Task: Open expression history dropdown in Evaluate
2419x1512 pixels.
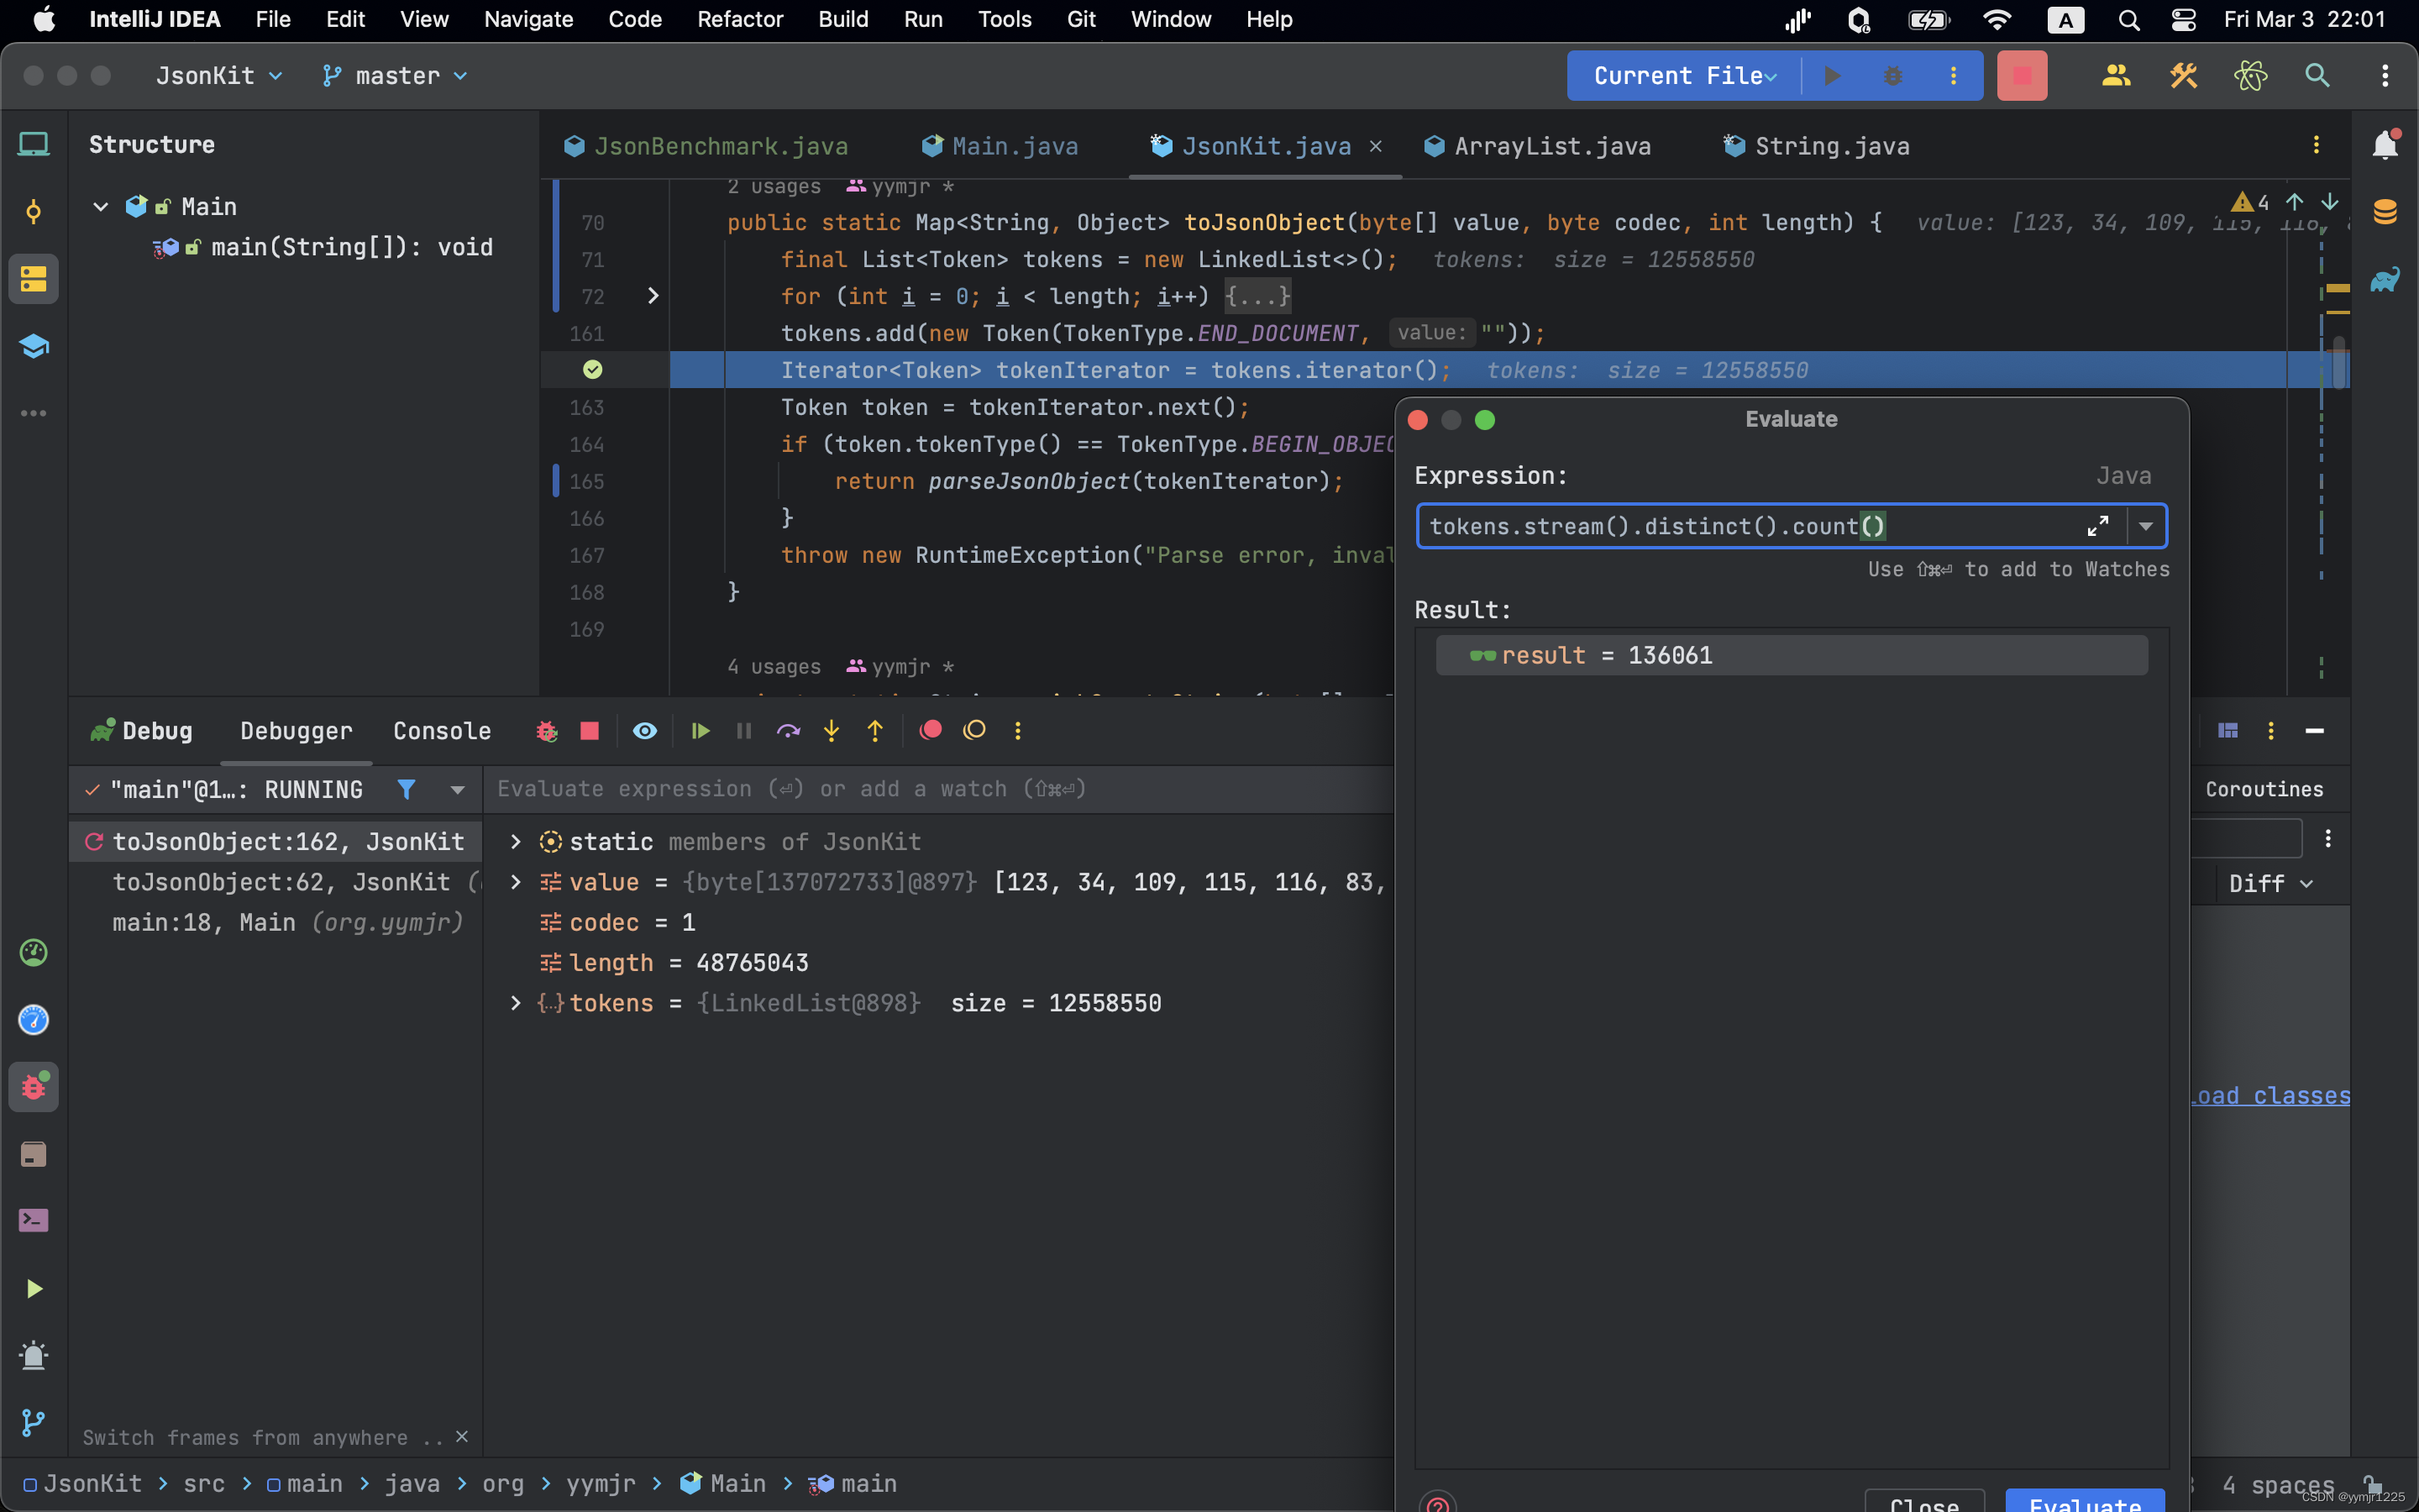Action: tap(2145, 526)
